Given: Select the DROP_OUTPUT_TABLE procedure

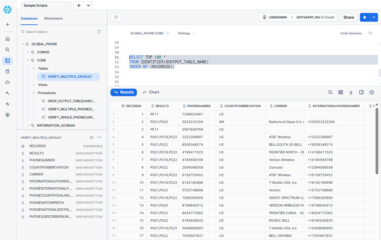Looking at the screenshot, I should [x=68, y=101].
